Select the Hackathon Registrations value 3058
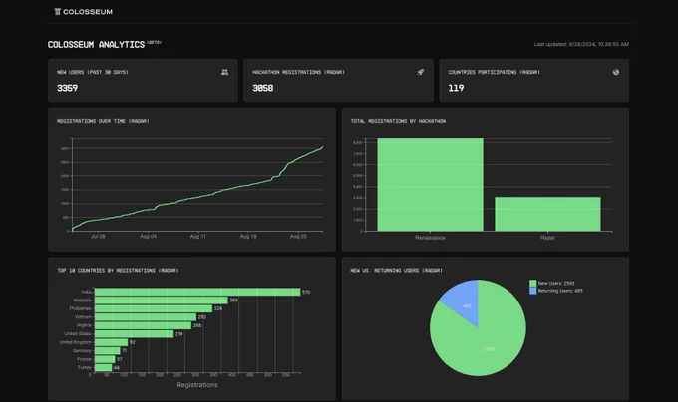678x402 pixels. pyautogui.click(x=263, y=88)
